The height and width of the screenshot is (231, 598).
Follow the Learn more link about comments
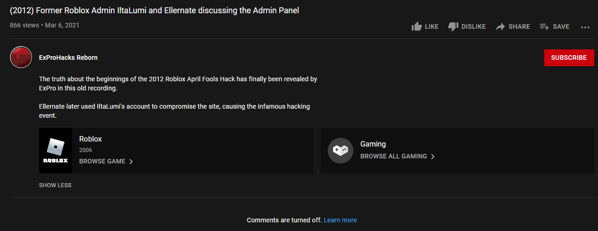pos(340,220)
